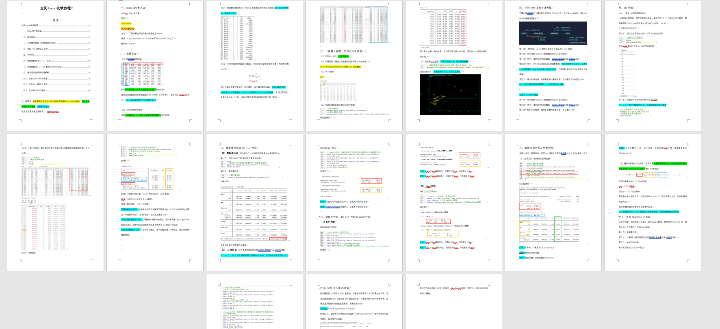Open TOC entry '三、计算莫兰指数（空间自相关测度）'
720x329 pixels.
click(x=56, y=43)
